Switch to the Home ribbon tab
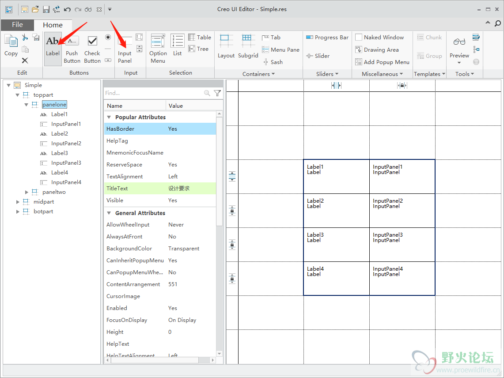Image resolution: width=504 pixels, height=378 pixels. (53, 25)
